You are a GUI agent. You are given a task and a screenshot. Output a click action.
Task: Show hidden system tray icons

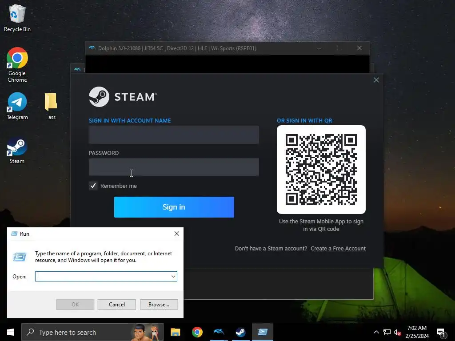click(376, 332)
